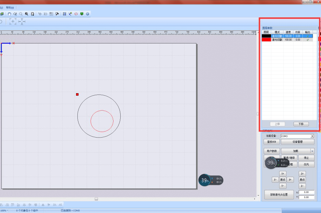Select the red layer color swatch
The width and height of the screenshot is (321, 213).
point(266,40)
